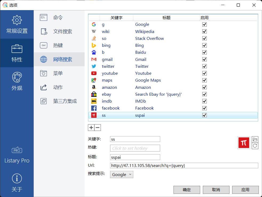The image size is (262, 197).
Task: Click the Bing logo icon
Action: point(94,45)
